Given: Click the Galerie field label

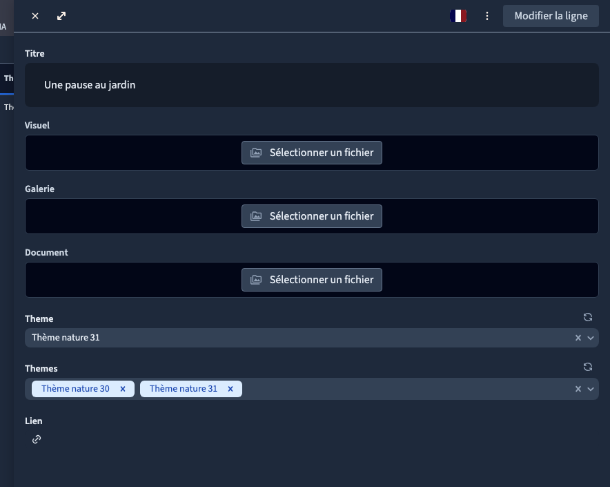Looking at the screenshot, I should click(40, 189).
